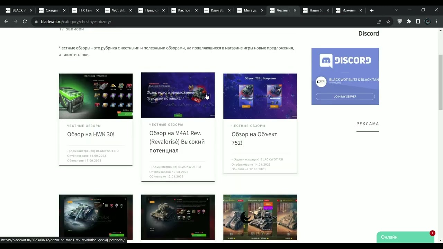Screen dimensions: 443x249
Task: Click ЧЕСТНЫЕ ОБЗОРЫ category above M4A1 Rev.
Action: point(166,124)
